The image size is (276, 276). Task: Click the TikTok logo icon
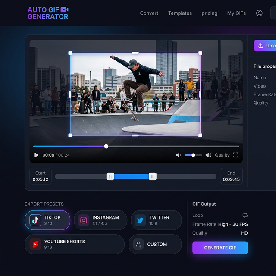click(x=35, y=220)
